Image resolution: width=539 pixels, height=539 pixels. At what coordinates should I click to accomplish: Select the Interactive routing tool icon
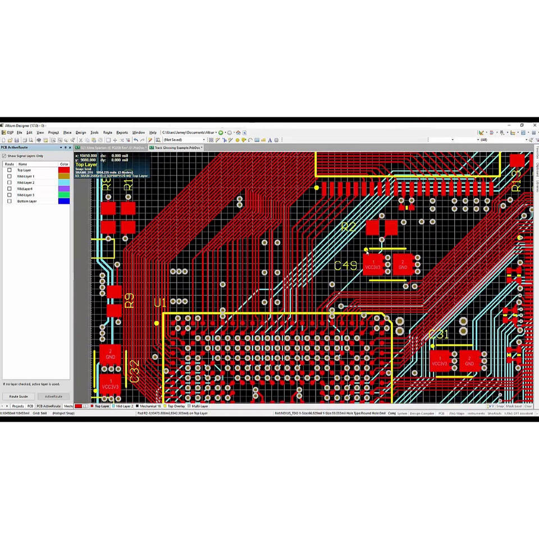coord(218,140)
